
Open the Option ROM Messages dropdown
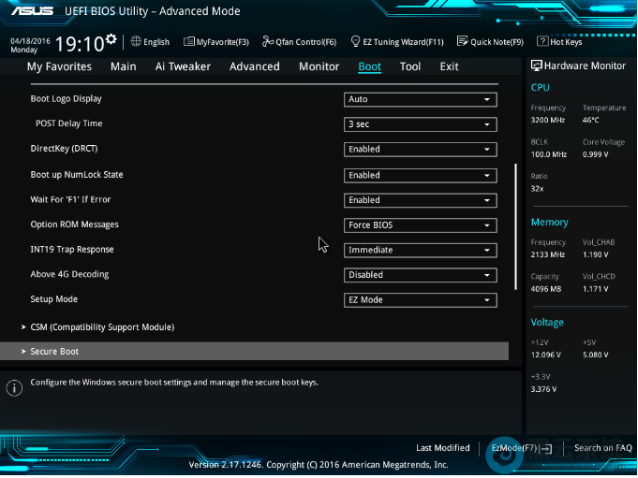420,225
